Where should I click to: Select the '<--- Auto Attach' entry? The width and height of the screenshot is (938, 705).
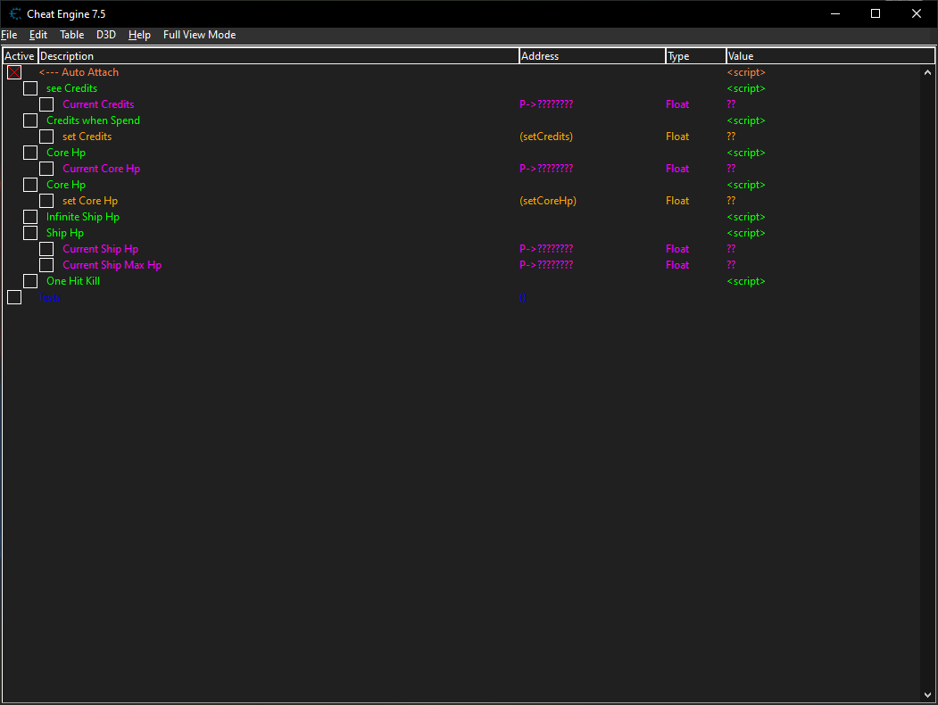[x=79, y=72]
